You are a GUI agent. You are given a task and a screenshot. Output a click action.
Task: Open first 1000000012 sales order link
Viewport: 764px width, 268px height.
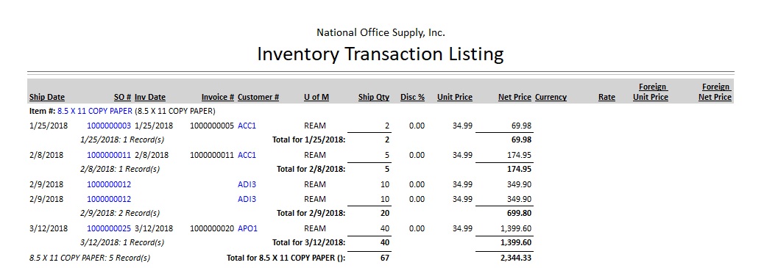coord(109,184)
